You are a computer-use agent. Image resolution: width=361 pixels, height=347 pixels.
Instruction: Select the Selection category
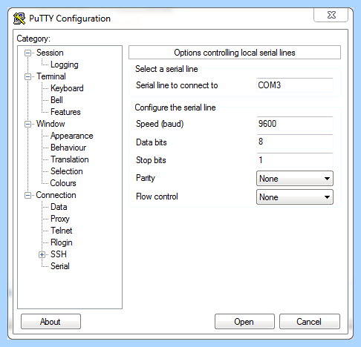click(x=67, y=171)
